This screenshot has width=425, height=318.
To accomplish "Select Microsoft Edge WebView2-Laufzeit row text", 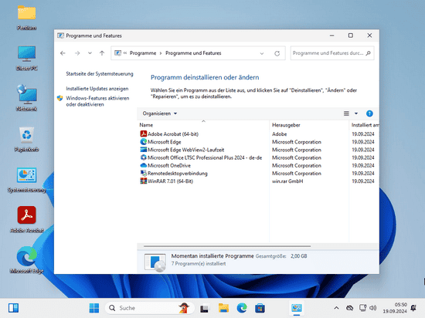I will tap(186, 150).
